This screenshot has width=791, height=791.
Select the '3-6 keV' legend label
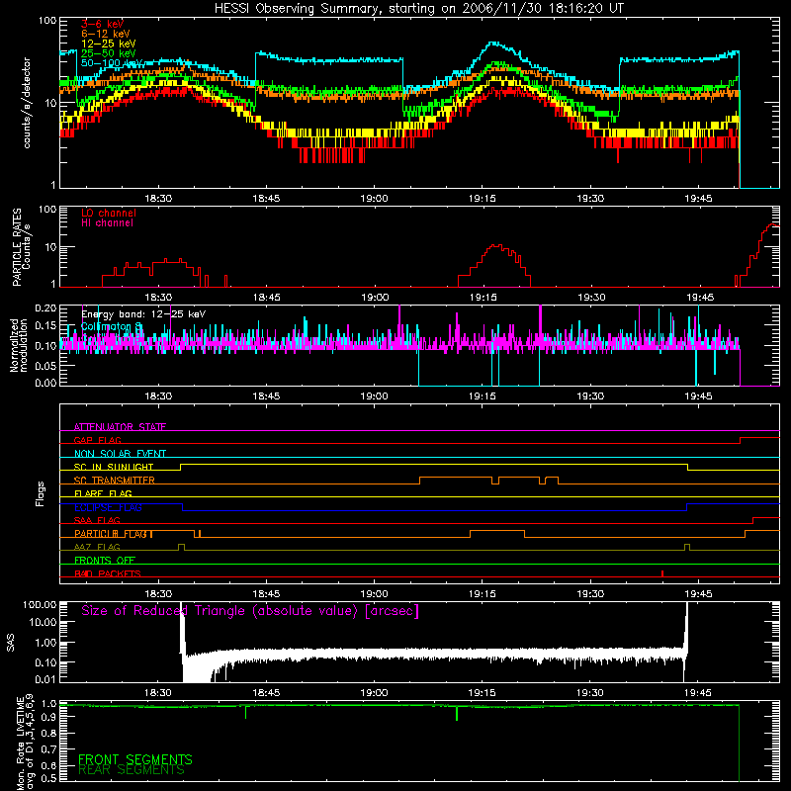[x=103, y=24]
